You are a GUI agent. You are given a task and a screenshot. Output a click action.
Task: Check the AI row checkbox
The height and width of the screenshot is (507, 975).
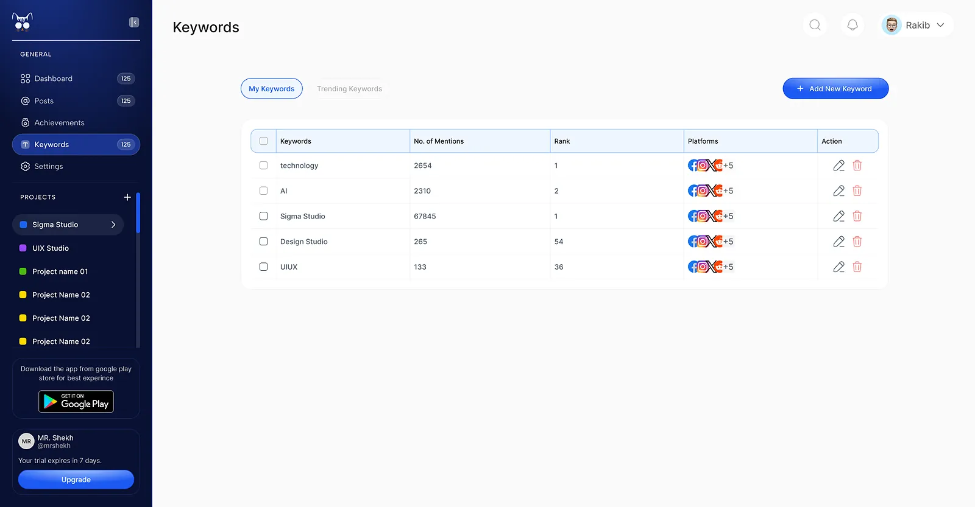(263, 191)
